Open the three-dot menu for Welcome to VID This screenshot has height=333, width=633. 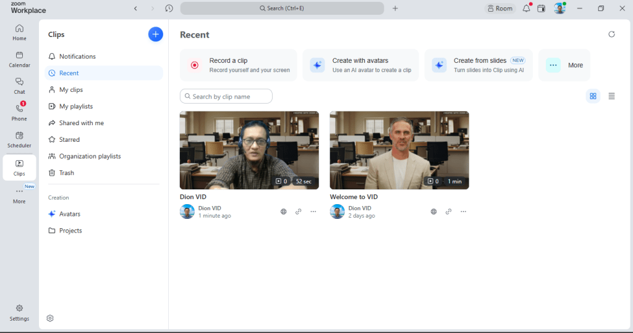click(x=464, y=212)
